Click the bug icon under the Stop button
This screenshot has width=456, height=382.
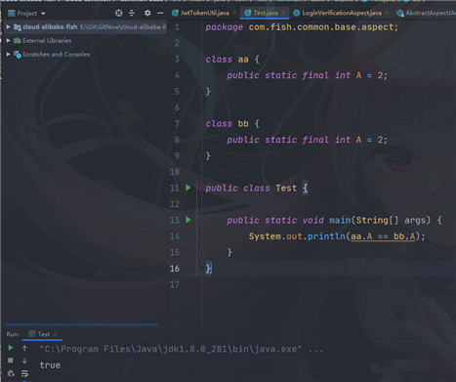click(x=11, y=373)
